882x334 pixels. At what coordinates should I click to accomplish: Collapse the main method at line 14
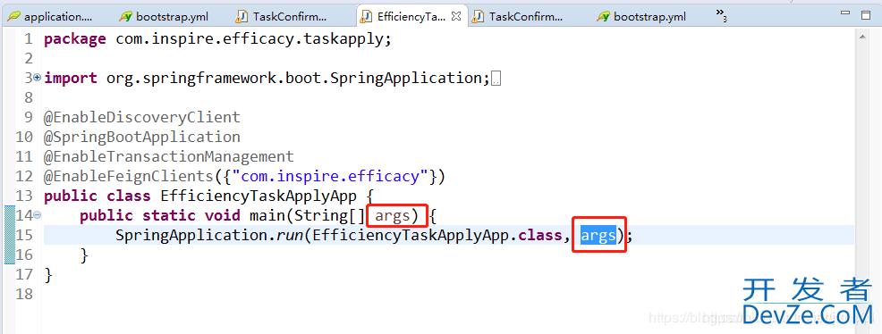pos(38,214)
